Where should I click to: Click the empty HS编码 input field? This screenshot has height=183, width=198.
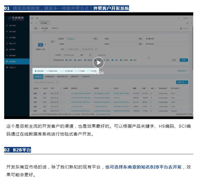(x=82, y=44)
